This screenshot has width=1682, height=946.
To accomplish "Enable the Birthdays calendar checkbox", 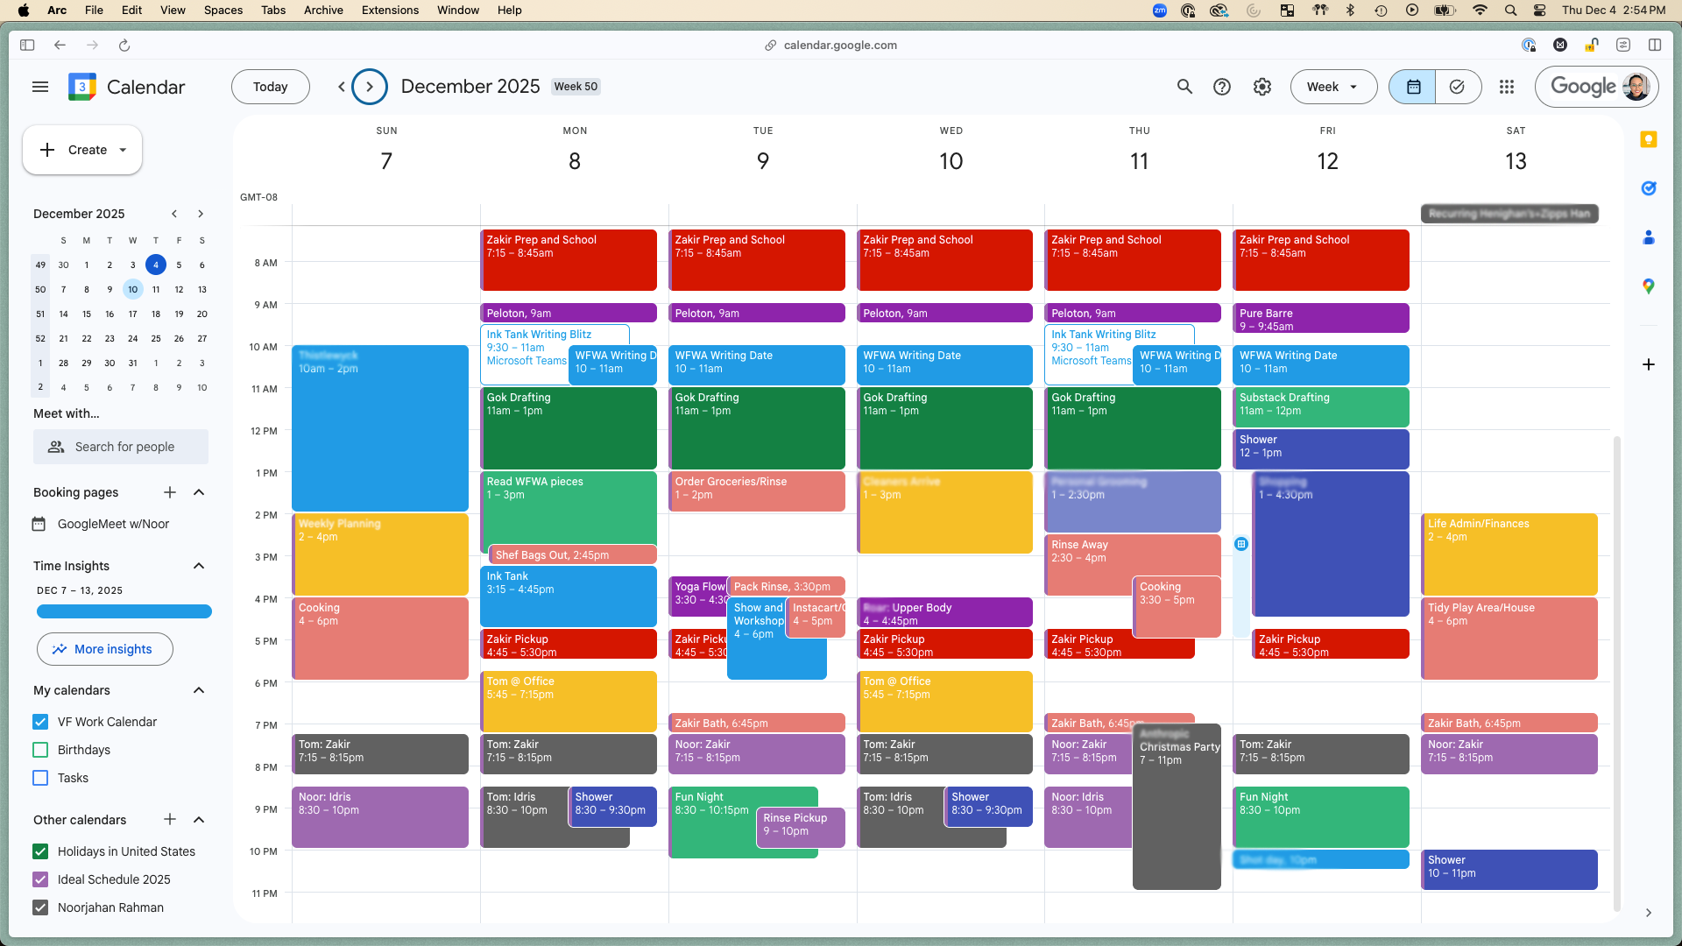I will tap(40, 750).
